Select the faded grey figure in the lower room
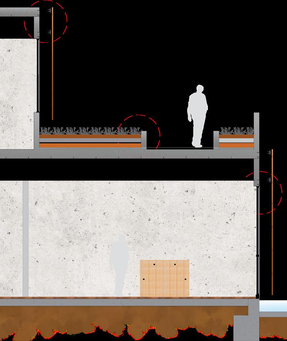287x341 pixels. click(119, 266)
